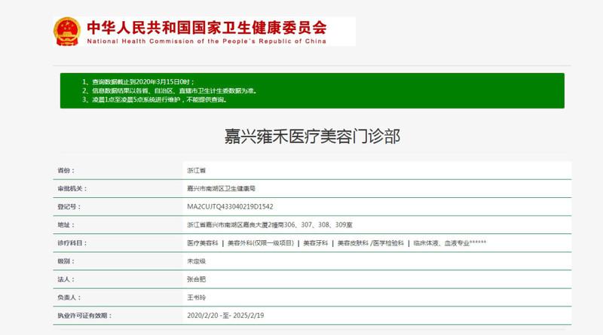Click the first notice about the data cutoff date
The height and width of the screenshot is (335, 603).
click(x=142, y=81)
